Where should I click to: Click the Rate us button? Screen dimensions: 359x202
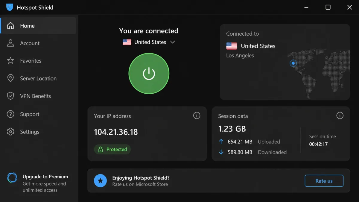click(324, 181)
